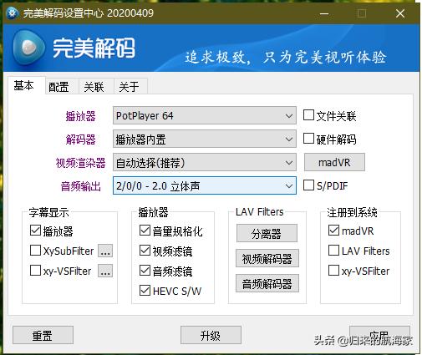Toggle the S/PDIF checkbox
The image size is (422, 355).
(x=308, y=185)
